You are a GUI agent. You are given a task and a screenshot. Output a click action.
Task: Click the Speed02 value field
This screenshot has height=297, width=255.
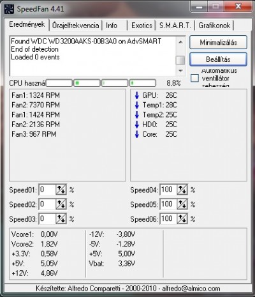click(47, 204)
